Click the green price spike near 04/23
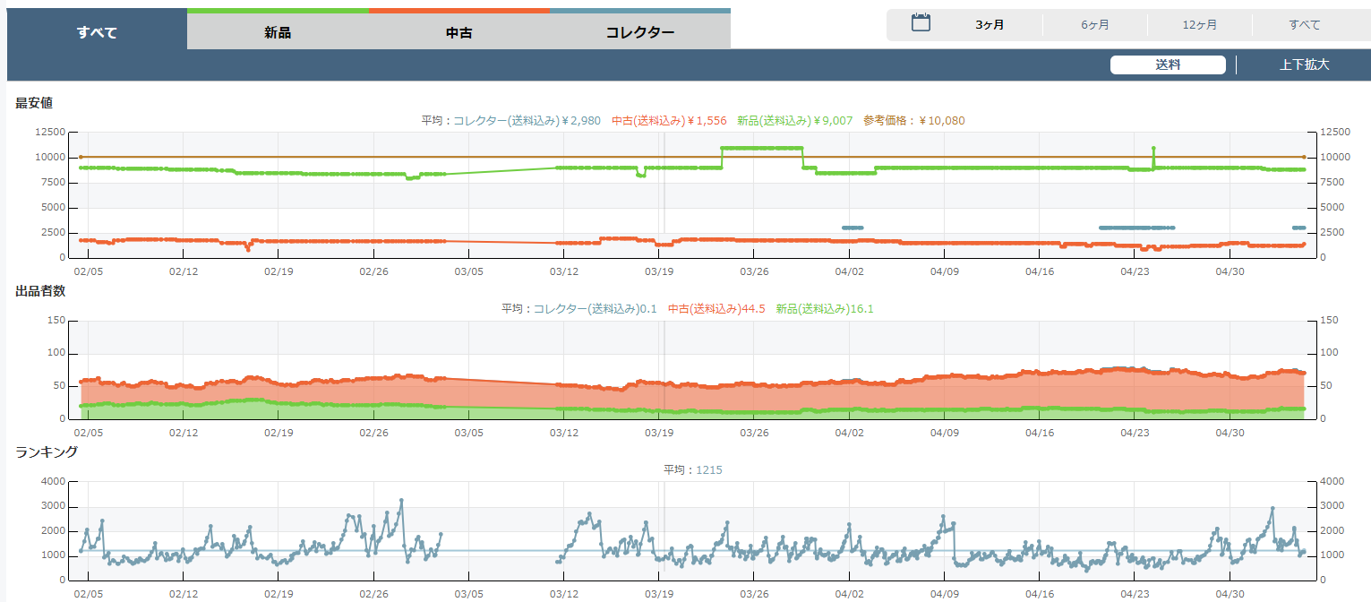The width and height of the screenshot is (1371, 602). tap(1153, 148)
